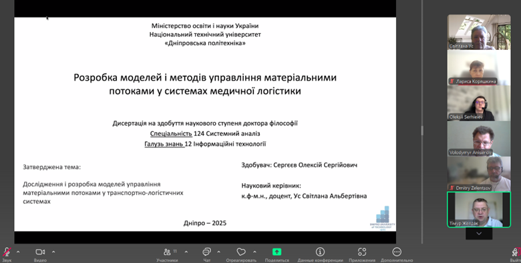Open Дополнительно more options icon
This screenshot has width=521, height=263.
(397, 252)
